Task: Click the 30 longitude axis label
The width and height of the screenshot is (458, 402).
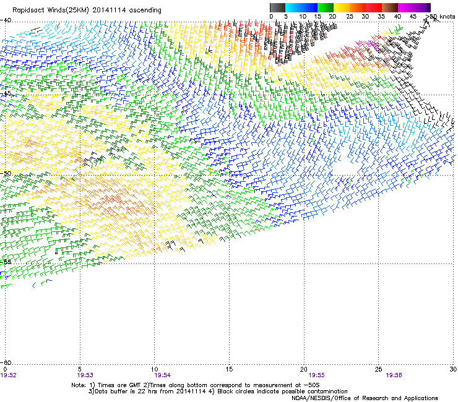Action: pyautogui.click(x=453, y=369)
